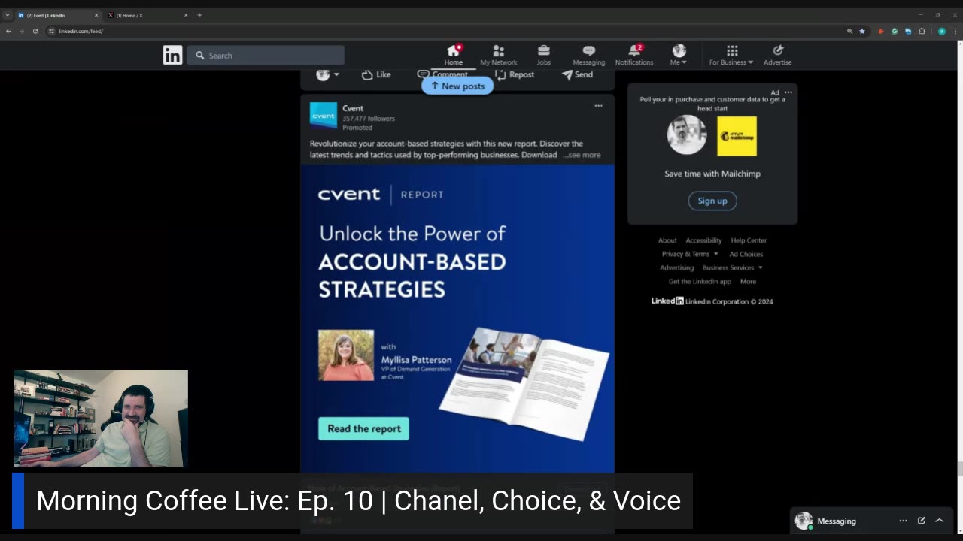
Task: Expand Privacy & Terms footer dropdown
Action: click(690, 254)
